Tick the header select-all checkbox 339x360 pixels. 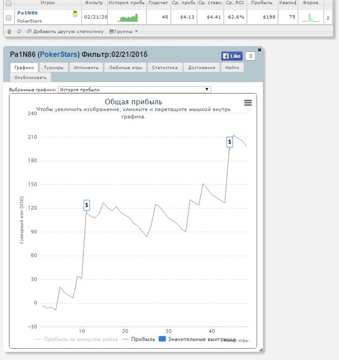click(x=9, y=3)
